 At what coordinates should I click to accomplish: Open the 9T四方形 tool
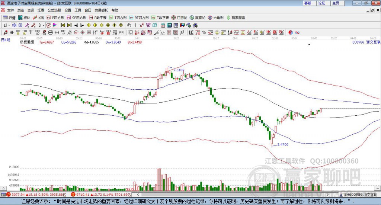pos(139,18)
